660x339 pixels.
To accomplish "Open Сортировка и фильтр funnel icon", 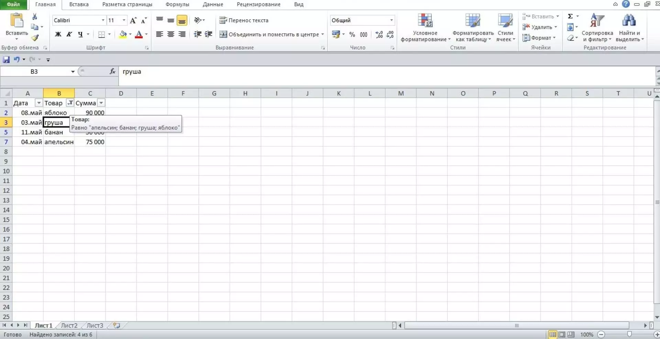I will 597,21.
